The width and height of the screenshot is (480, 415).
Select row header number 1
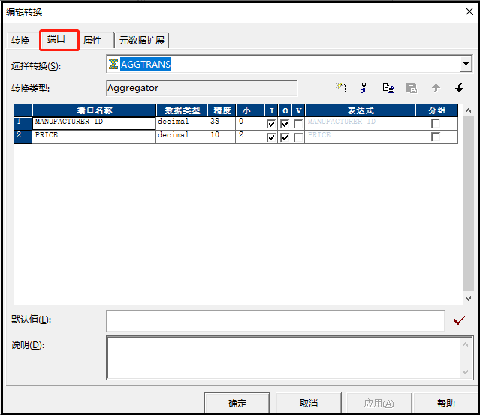coord(23,123)
